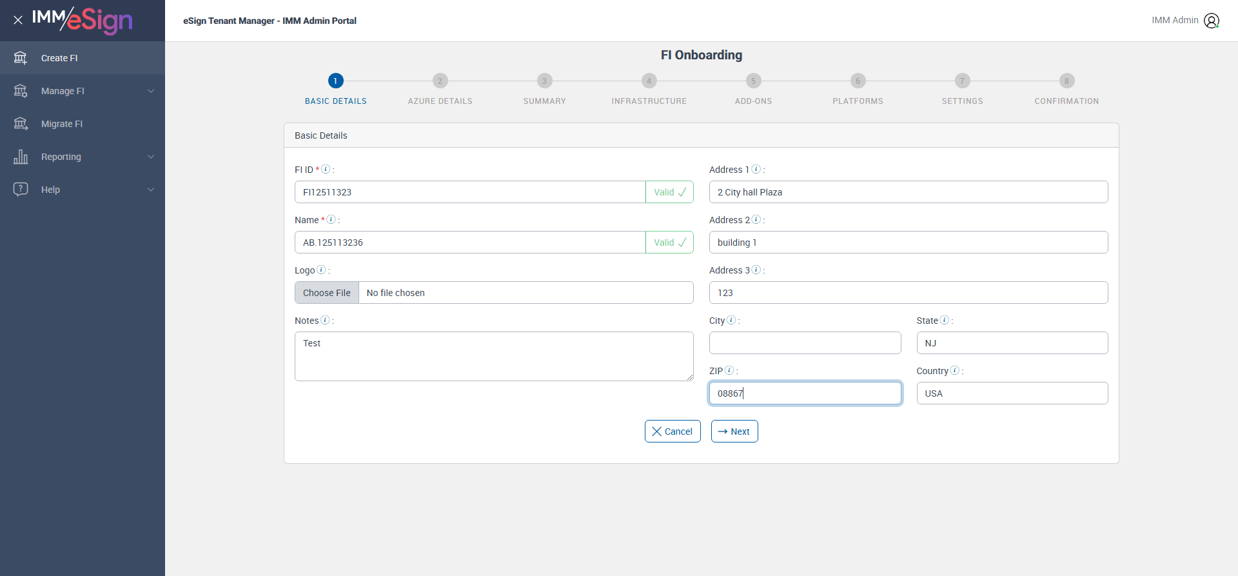Click the 'eSign Tenant Manager - IMM Admin Portal' title
This screenshot has height=576, width=1238.
coord(270,21)
